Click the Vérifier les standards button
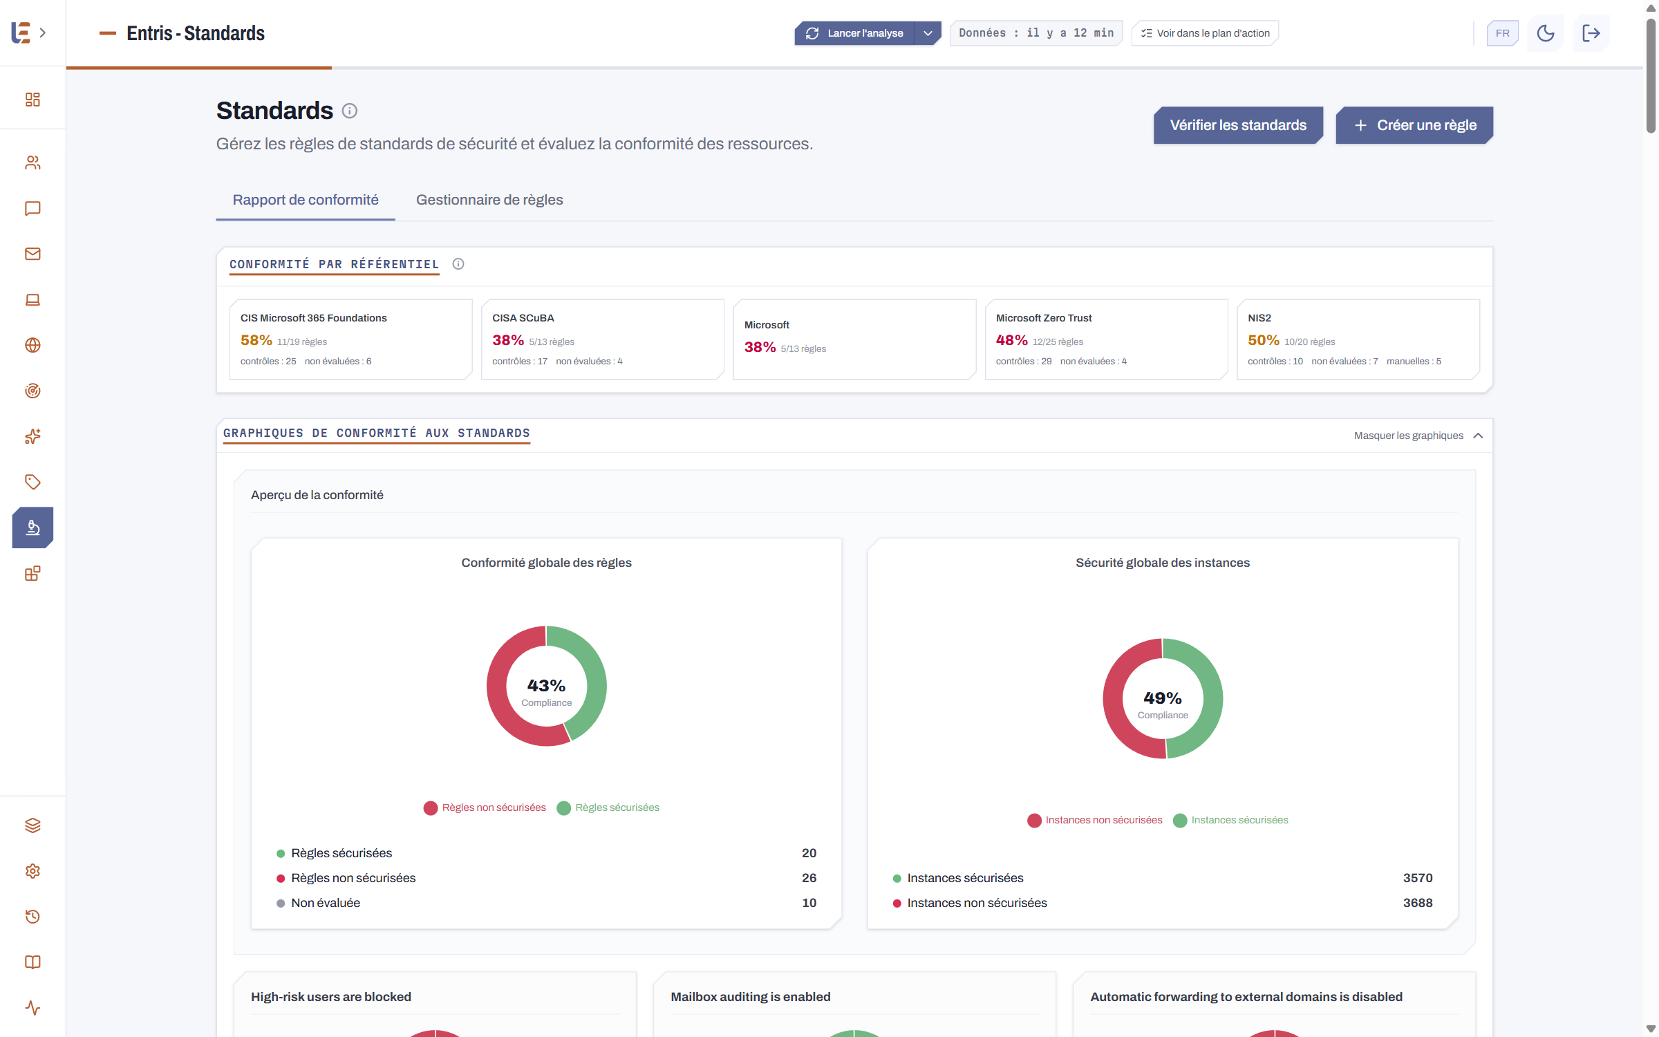 pyautogui.click(x=1238, y=125)
